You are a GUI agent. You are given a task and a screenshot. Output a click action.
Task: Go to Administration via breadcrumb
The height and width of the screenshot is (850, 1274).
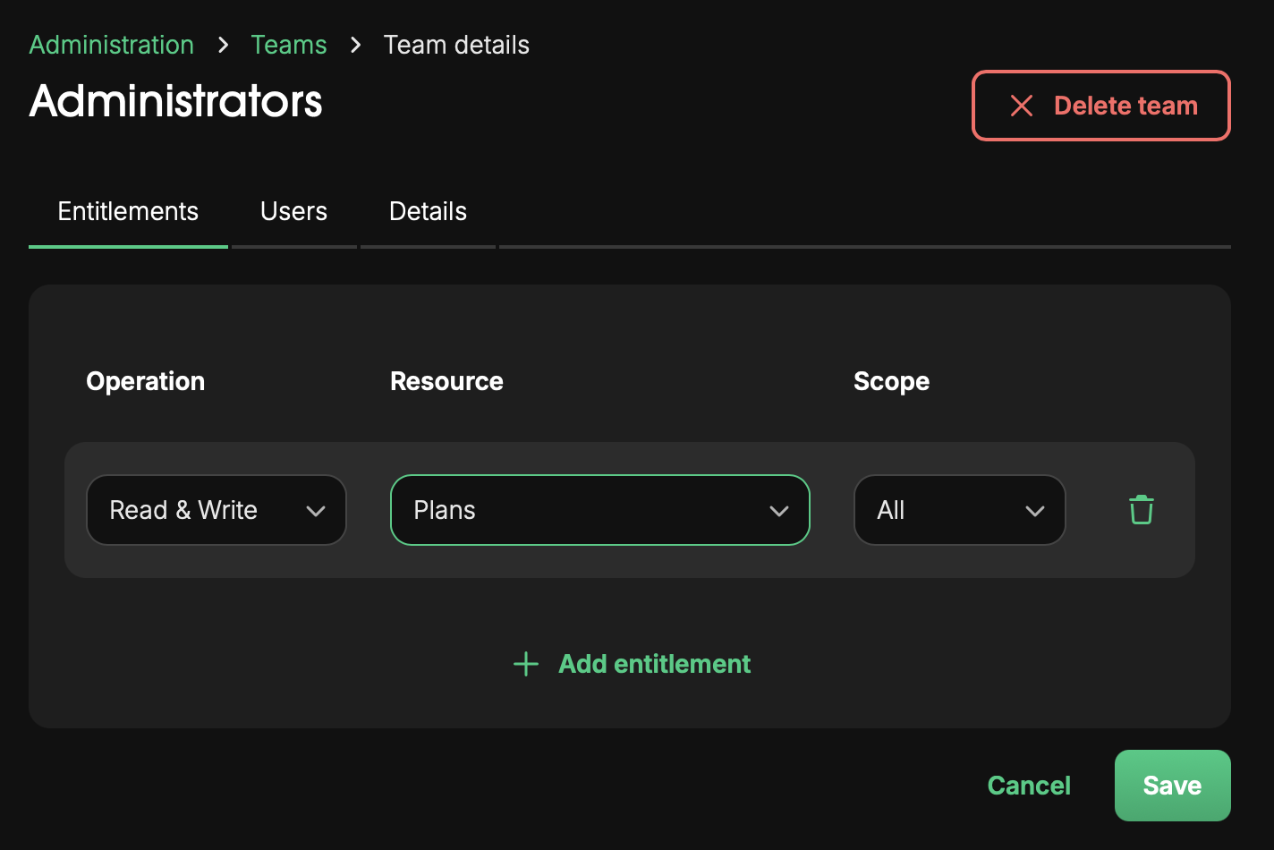(x=112, y=45)
